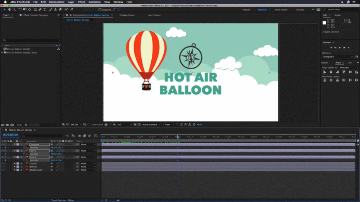Click the Search Help field

340,10
